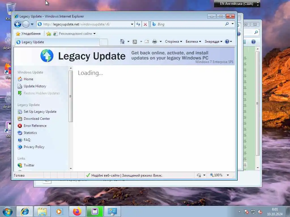Click the Download Center icon
Screen dimensions: 290x217
click(x=20, y=119)
